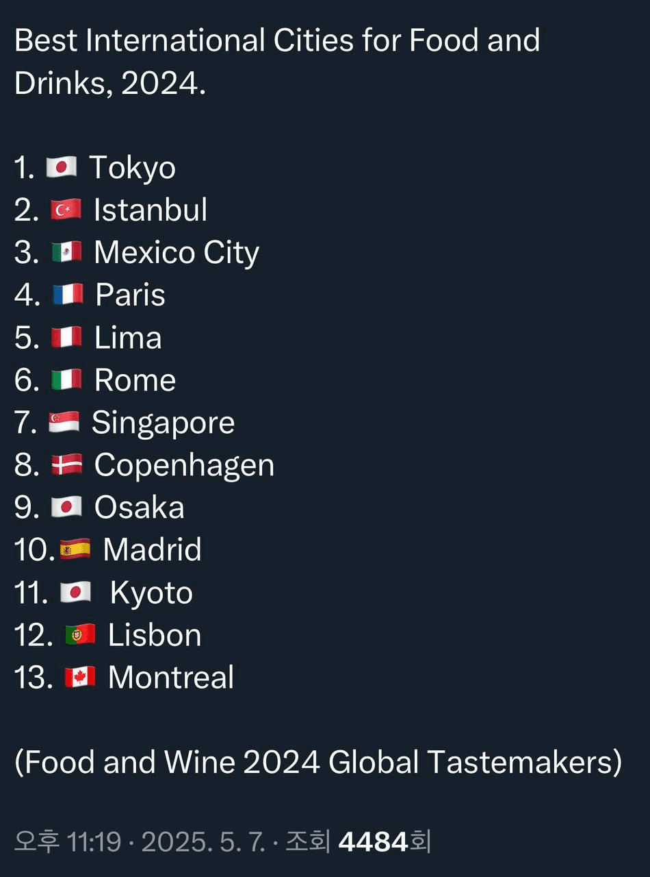Click the Spain flag emoji beside Madrid

coord(75,550)
